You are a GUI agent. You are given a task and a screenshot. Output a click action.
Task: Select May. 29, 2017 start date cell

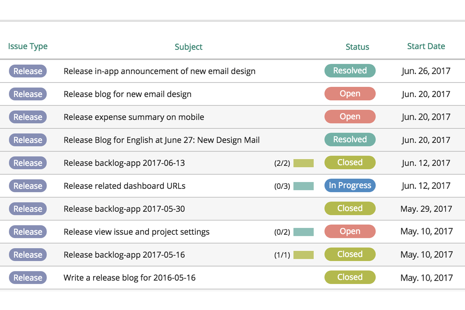click(426, 209)
